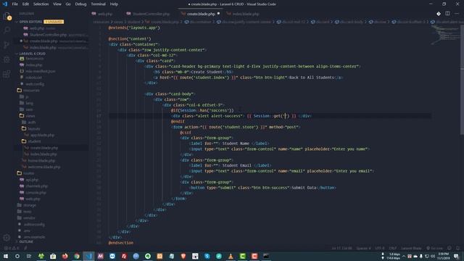Open the Extensions view
The height and width of the screenshot is (261, 464).
7,74
